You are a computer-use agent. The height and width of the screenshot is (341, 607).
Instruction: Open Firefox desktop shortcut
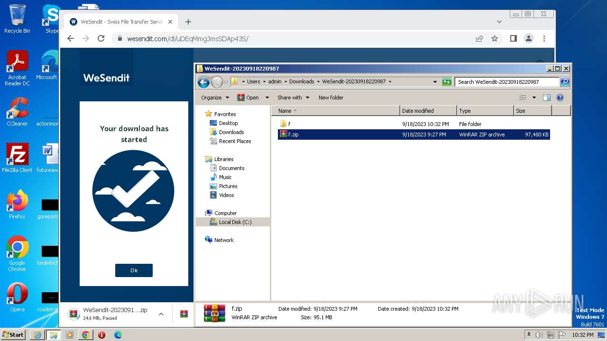tap(17, 205)
